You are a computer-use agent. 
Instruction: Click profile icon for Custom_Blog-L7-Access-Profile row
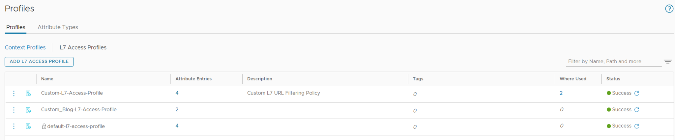[x=28, y=110]
